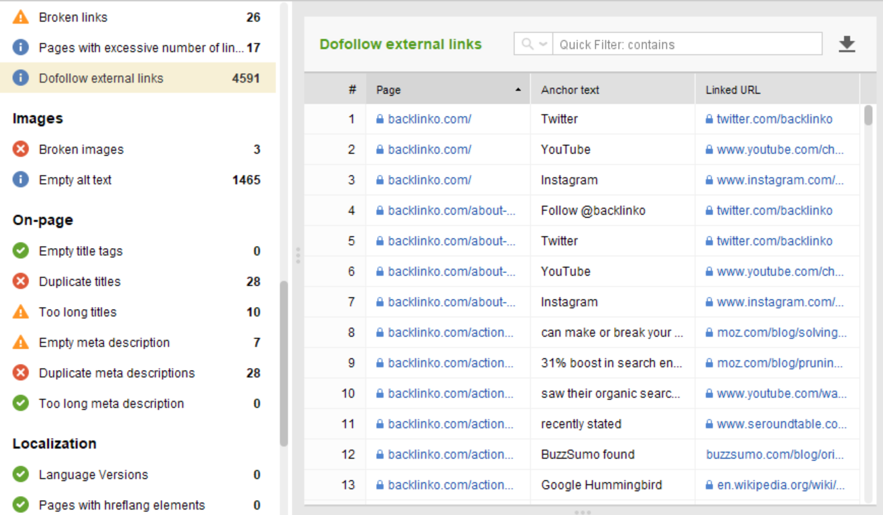The image size is (883, 515).
Task: Select the Broken links audit item
Action: (138, 17)
